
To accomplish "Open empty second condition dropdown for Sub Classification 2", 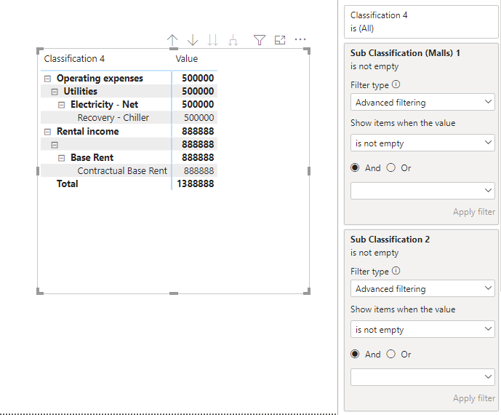I will 422,377.
